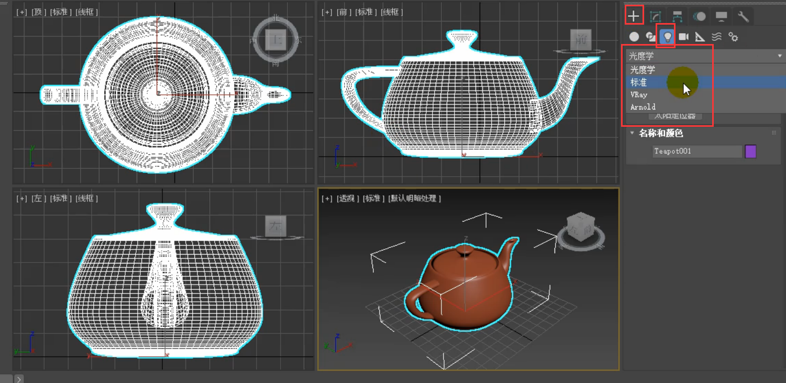Select the Cameras category icon

point(683,37)
